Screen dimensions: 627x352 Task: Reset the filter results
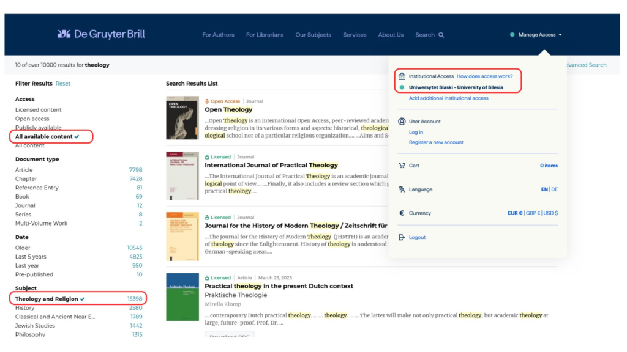63,83
